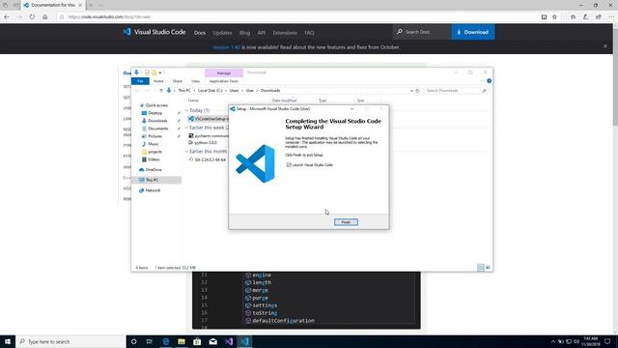
Task: Select OneDrive in the navigation pane
Action: [x=154, y=170]
